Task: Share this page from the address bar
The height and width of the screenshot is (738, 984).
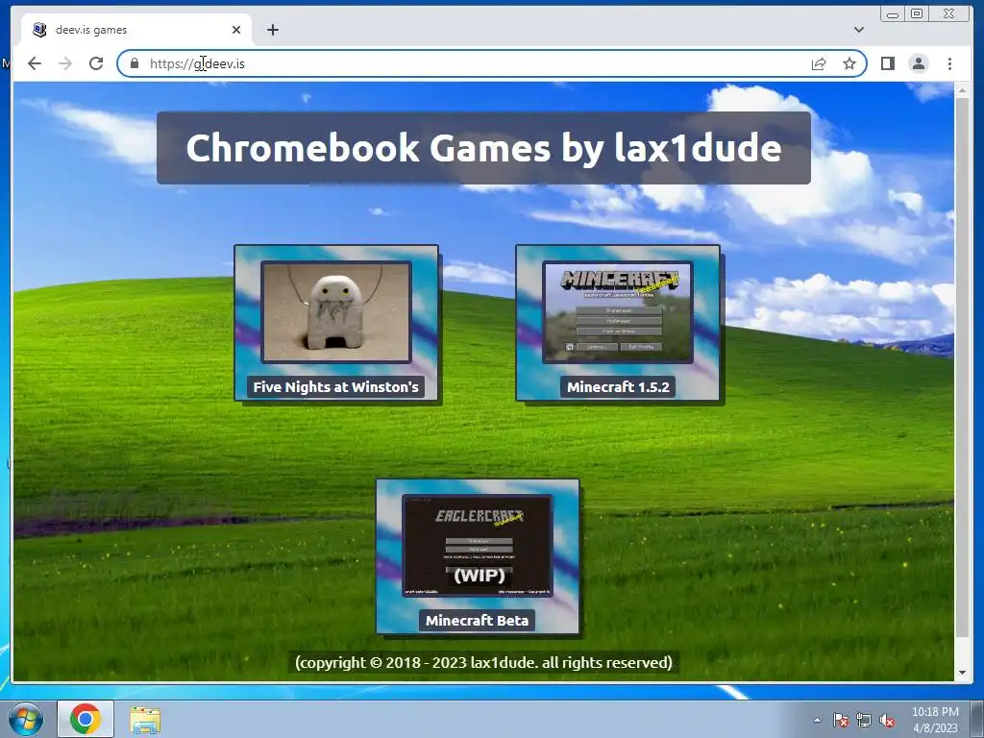Action: (x=819, y=63)
